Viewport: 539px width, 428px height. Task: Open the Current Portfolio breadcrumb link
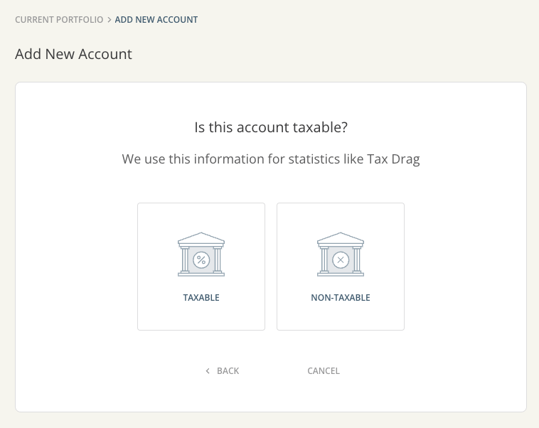[x=59, y=20]
